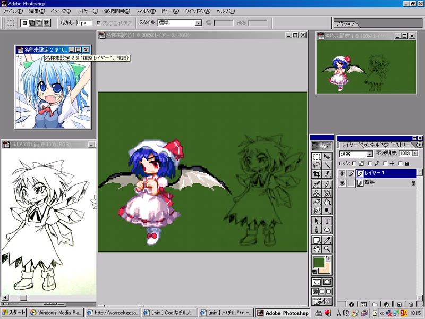The height and width of the screenshot is (319, 425).
Task: Choose Intersect with Selection mode
Action: (47, 23)
